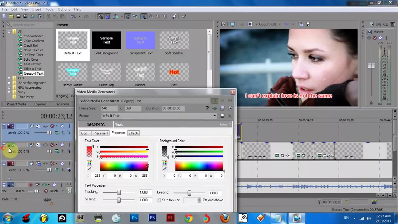Click the Tracking slider handle
Image resolution: width=398 pixels, height=224 pixels.
click(119, 193)
